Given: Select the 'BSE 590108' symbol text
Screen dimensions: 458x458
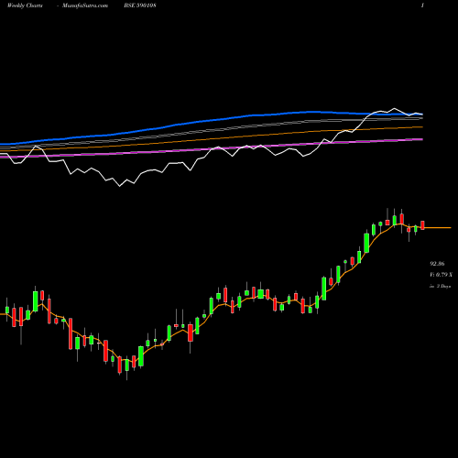Looking at the screenshot, I should click(x=140, y=5).
